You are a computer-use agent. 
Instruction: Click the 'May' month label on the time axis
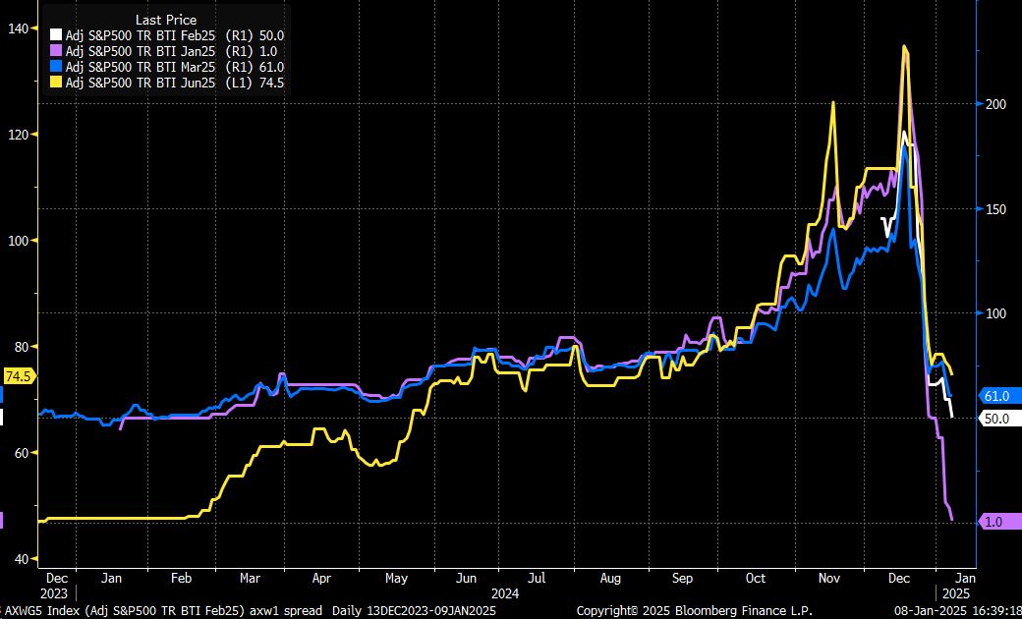point(396,578)
